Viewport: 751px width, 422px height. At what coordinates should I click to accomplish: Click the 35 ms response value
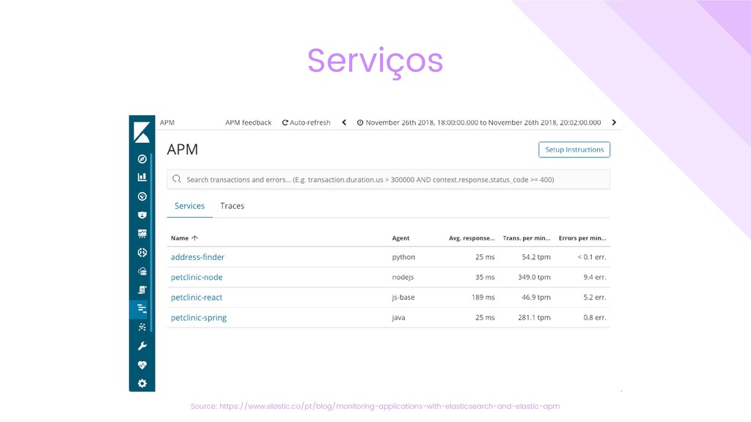click(x=486, y=277)
